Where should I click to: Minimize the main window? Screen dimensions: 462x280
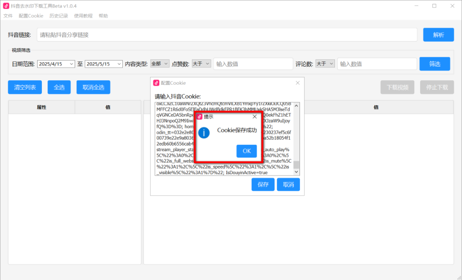coord(416,6)
